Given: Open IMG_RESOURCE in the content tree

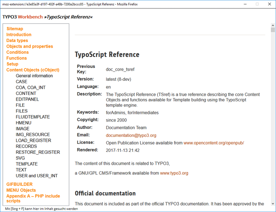Looking at the screenshot, I should point(33,134).
